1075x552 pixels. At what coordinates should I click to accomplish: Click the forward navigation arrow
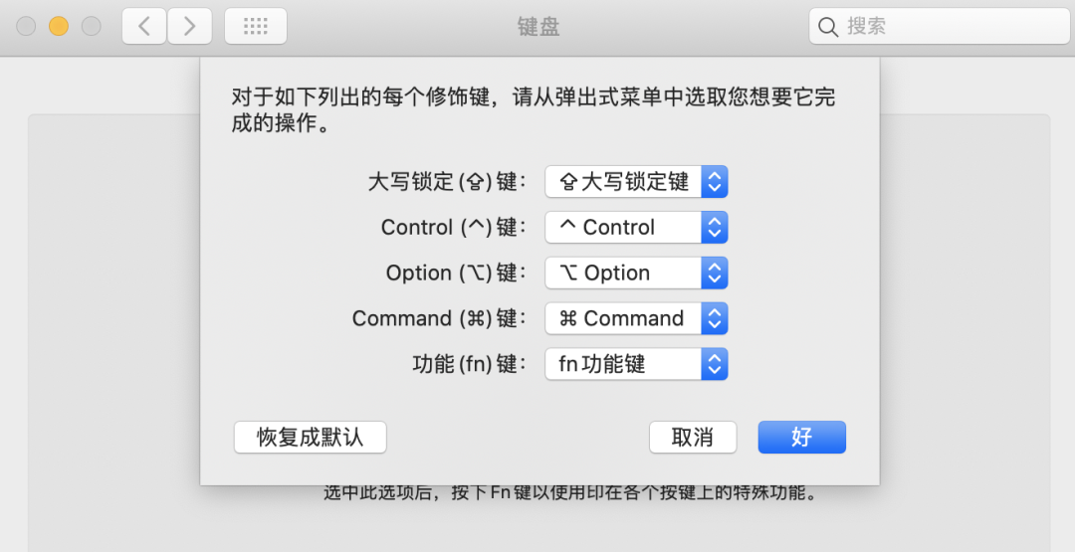coord(189,27)
